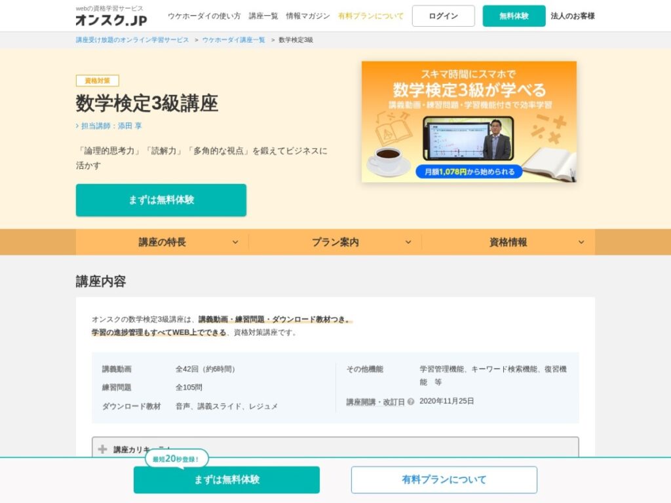Follow breadcrumb 講座受け放題のオンライン学習サービス

point(132,40)
